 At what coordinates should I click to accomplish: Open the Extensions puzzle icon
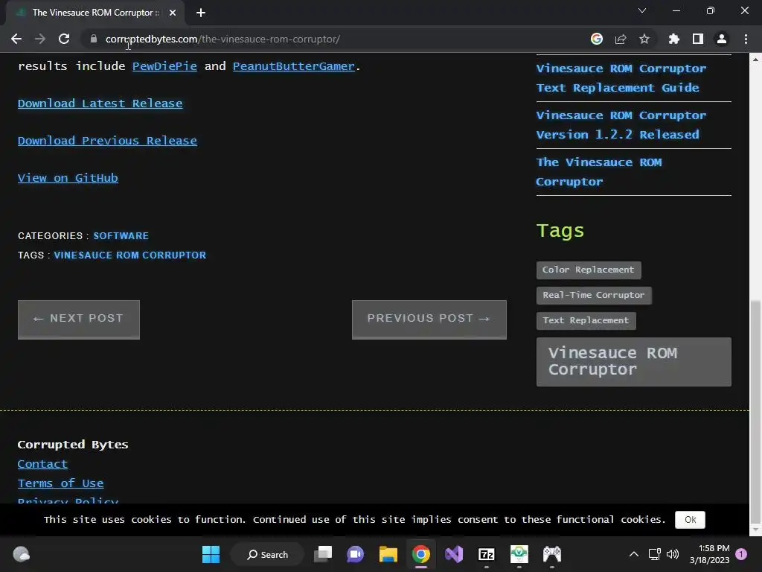674,39
